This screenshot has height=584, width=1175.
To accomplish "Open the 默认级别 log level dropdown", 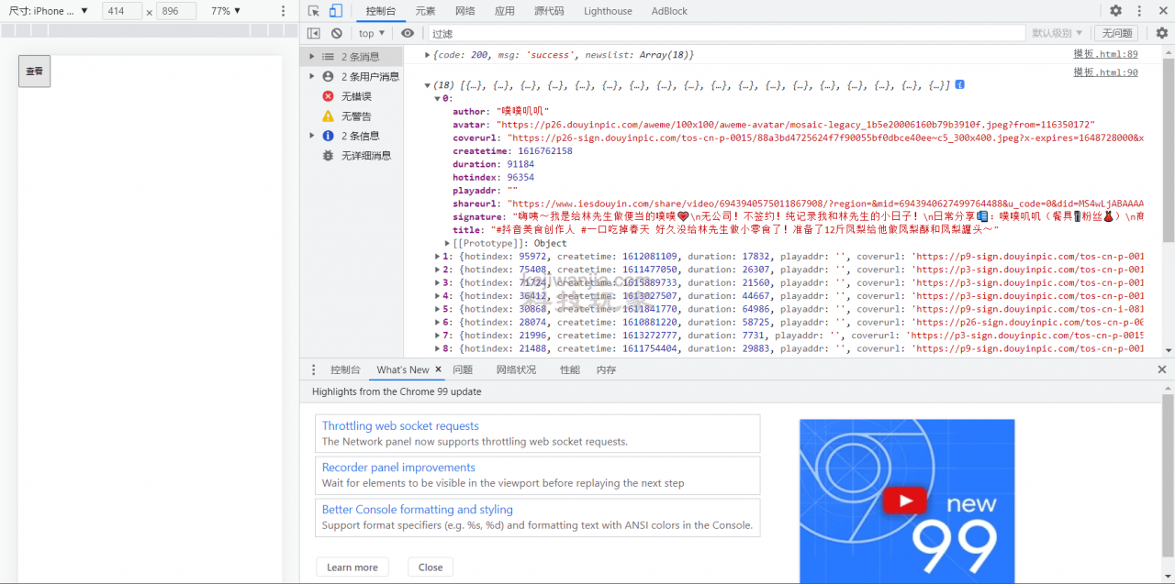I will (x=1057, y=33).
